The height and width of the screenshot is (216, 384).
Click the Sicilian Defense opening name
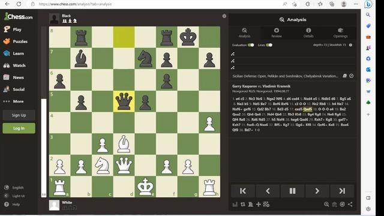pyautogui.click(x=285, y=76)
